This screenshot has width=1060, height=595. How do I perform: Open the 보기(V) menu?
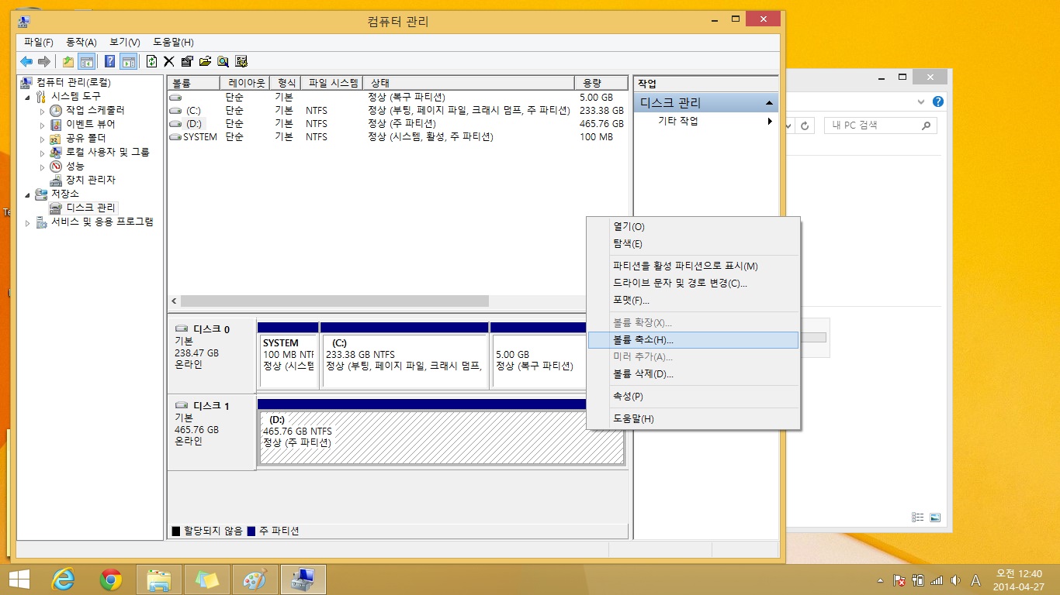point(124,42)
